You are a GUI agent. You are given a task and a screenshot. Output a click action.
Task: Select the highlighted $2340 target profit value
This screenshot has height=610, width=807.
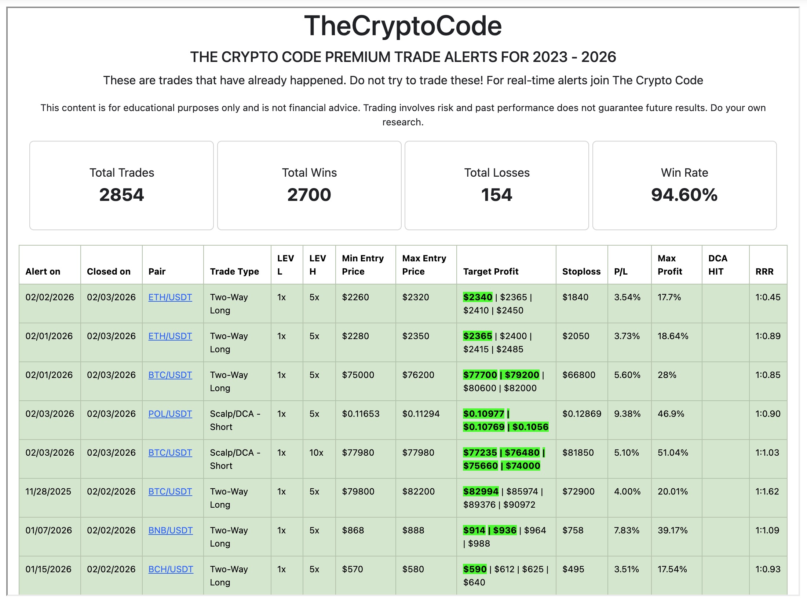(477, 297)
